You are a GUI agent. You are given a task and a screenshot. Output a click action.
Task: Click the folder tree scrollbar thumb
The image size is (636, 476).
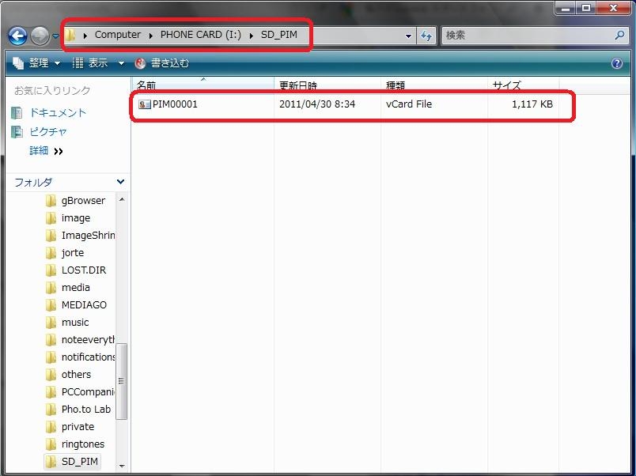tap(121, 381)
